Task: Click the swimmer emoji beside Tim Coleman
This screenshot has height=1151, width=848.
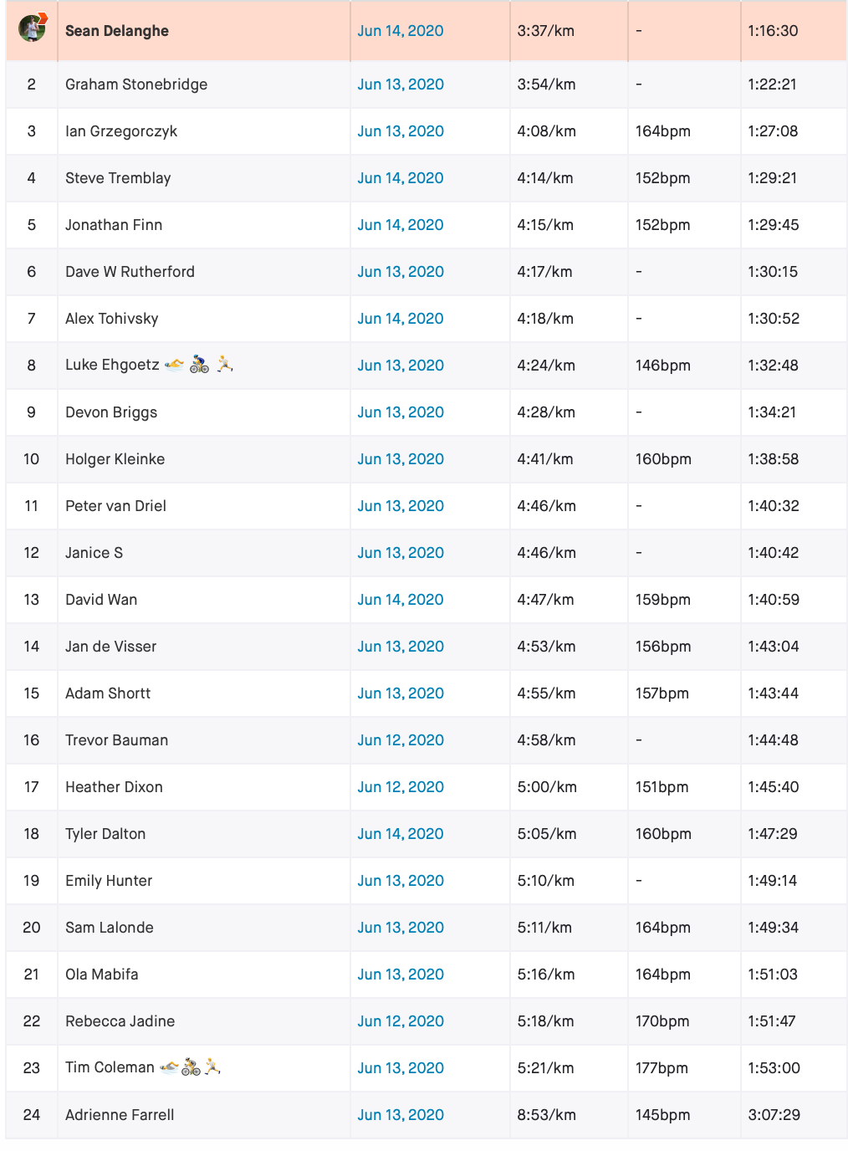Action: [169, 1067]
